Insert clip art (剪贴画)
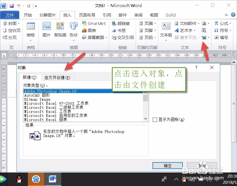Viewport: 237px width, 186px height. [60, 30]
